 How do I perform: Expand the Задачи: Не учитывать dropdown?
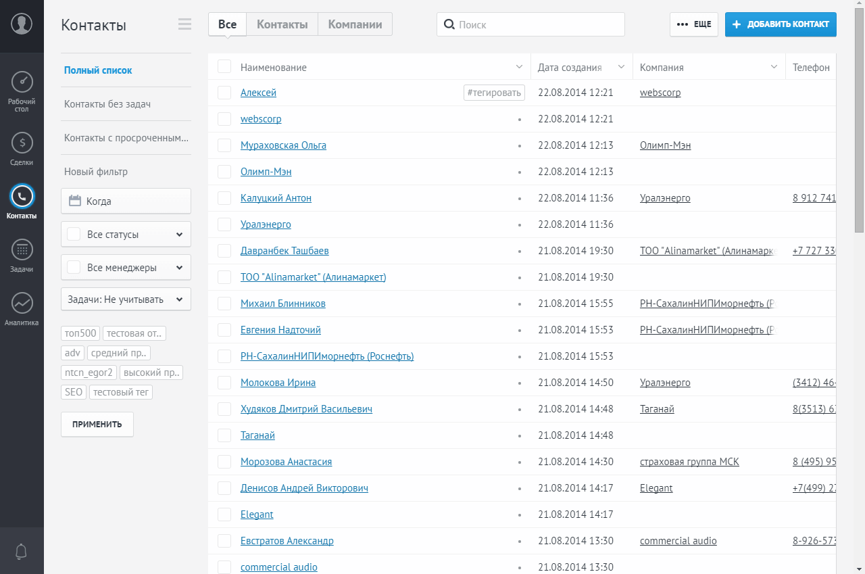click(179, 300)
